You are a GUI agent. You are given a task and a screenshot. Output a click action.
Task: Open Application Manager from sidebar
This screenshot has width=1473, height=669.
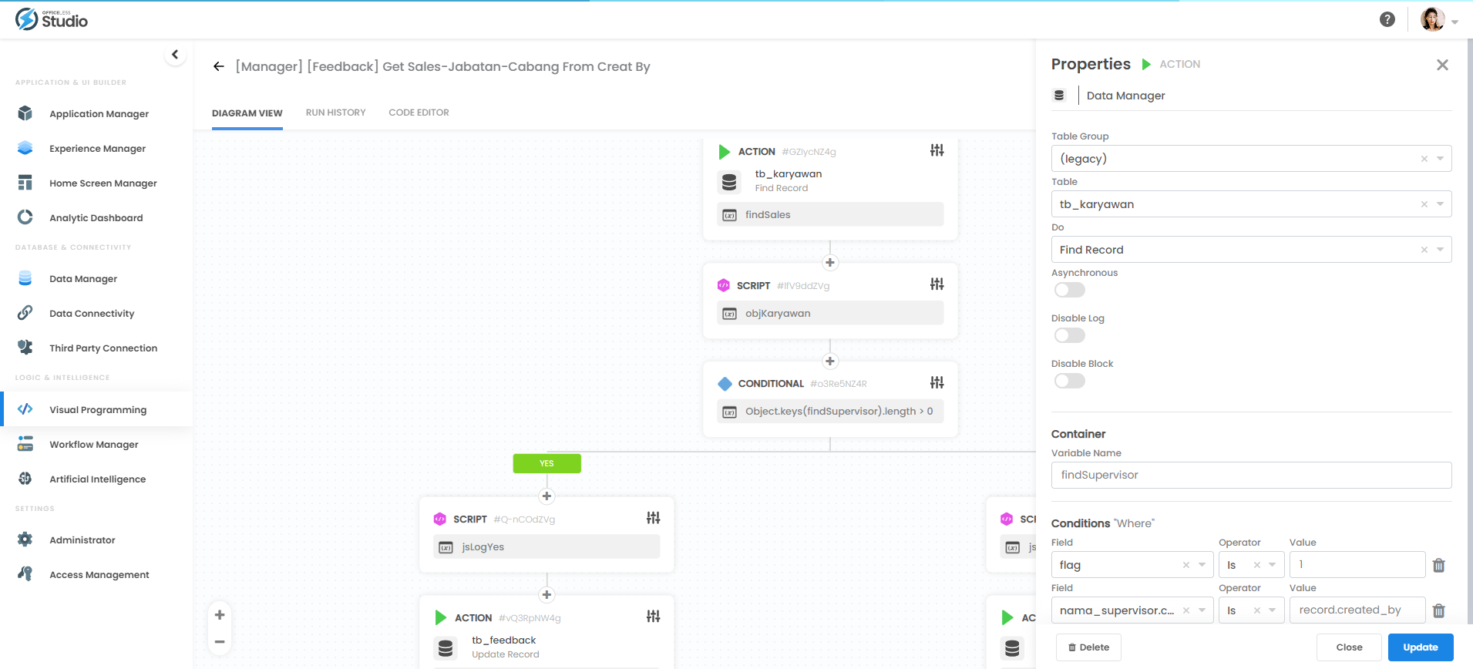point(99,113)
